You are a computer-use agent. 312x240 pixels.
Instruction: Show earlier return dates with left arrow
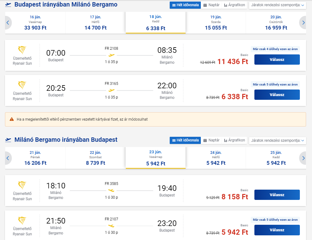coord(8,158)
